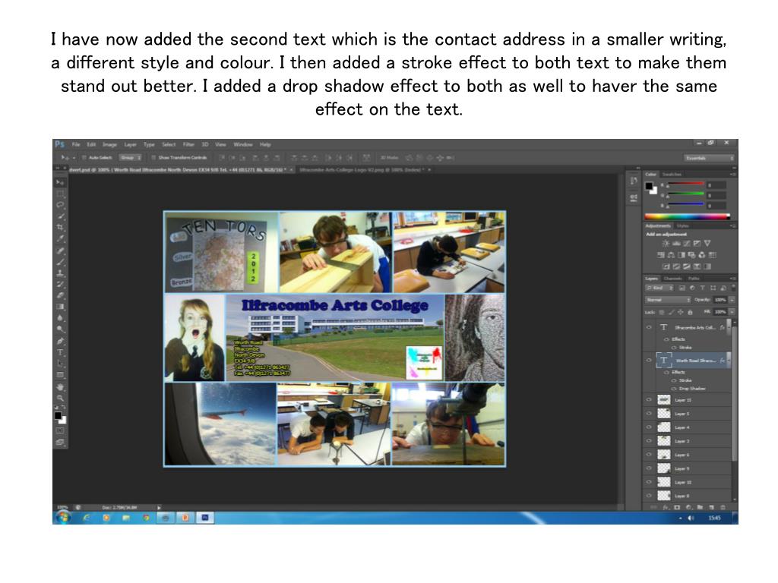Select the Hand tool

click(x=60, y=386)
